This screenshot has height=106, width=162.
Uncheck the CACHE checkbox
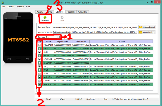[x=39, y=81]
